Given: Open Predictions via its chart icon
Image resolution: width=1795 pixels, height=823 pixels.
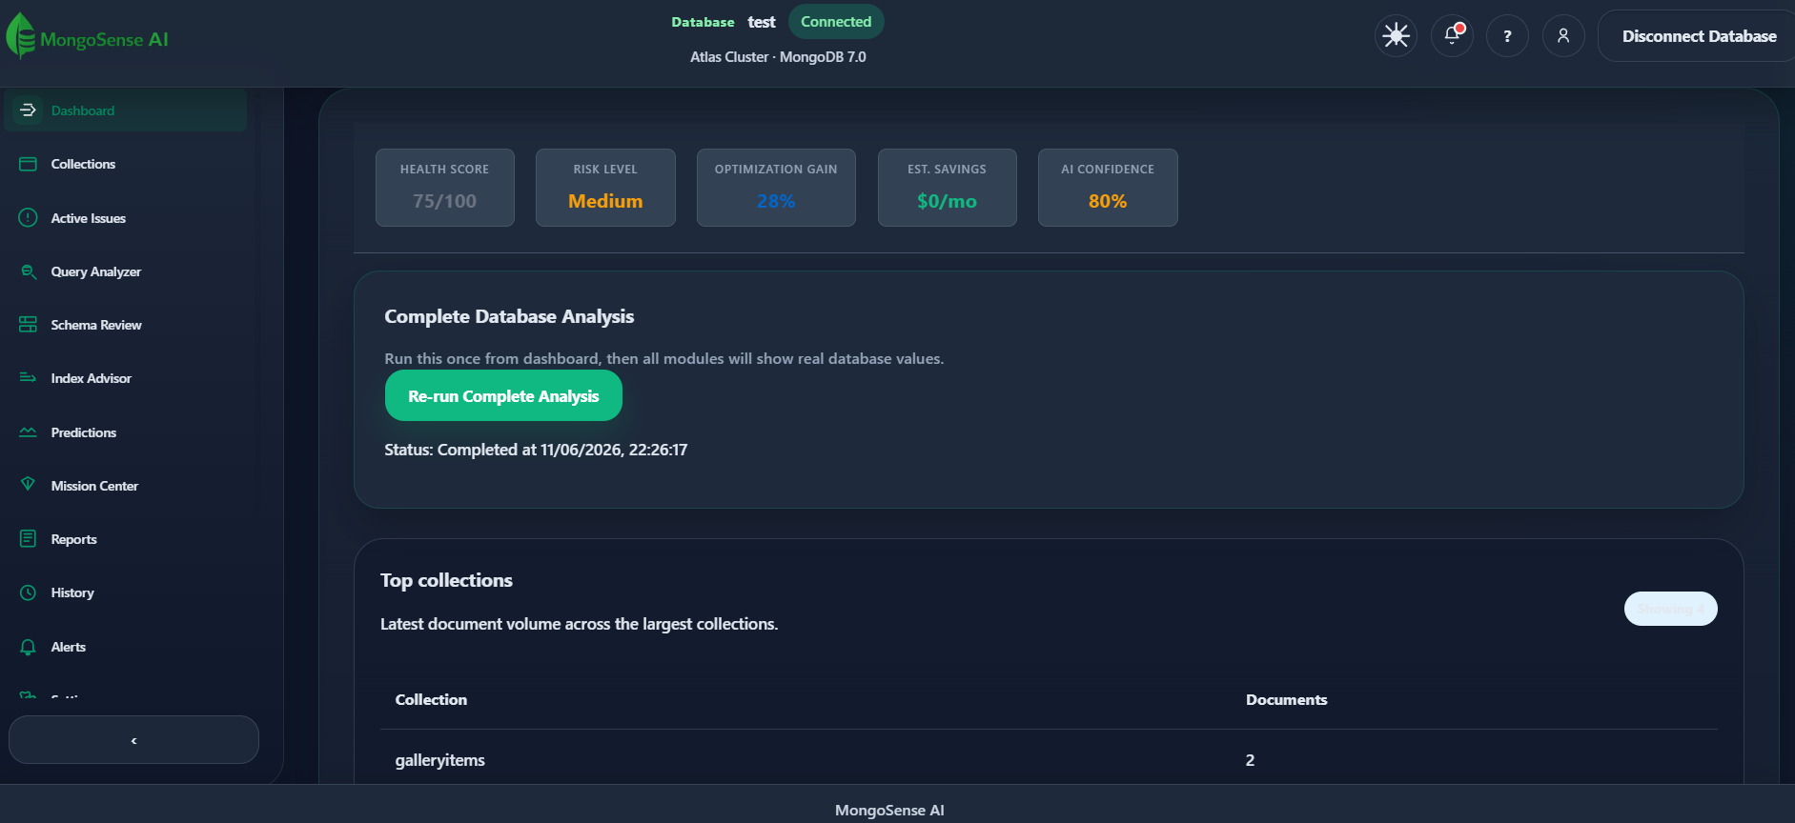Looking at the screenshot, I should 28,432.
